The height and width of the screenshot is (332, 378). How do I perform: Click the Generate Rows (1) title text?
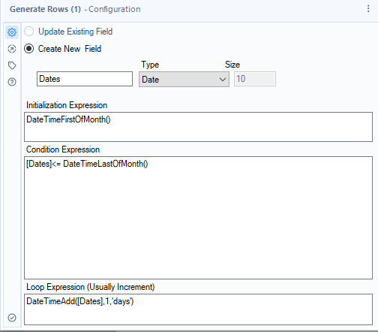(x=45, y=9)
